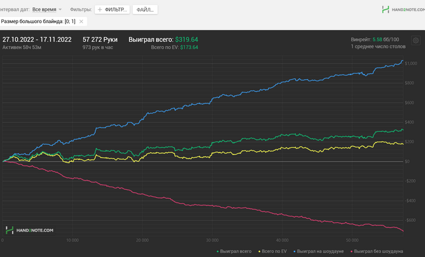The width and height of the screenshot is (425, 257).
Task: Toggle the 'Всего по EV' legend series
Action: click(273, 252)
